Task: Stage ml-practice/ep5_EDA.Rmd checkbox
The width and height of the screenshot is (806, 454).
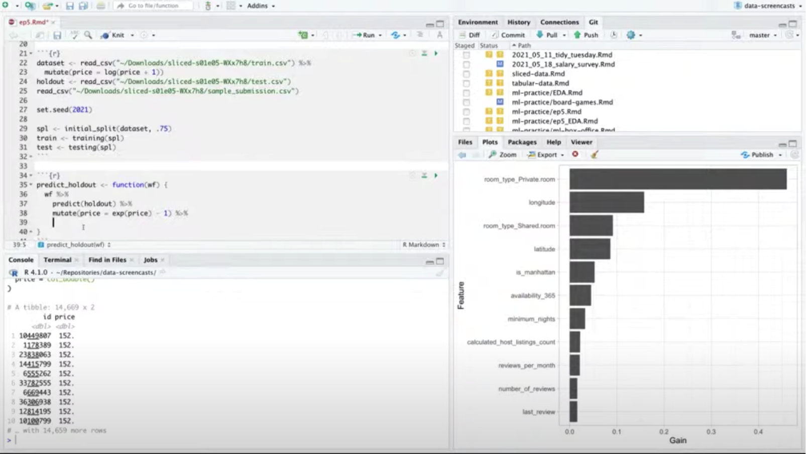Action: coord(467,121)
